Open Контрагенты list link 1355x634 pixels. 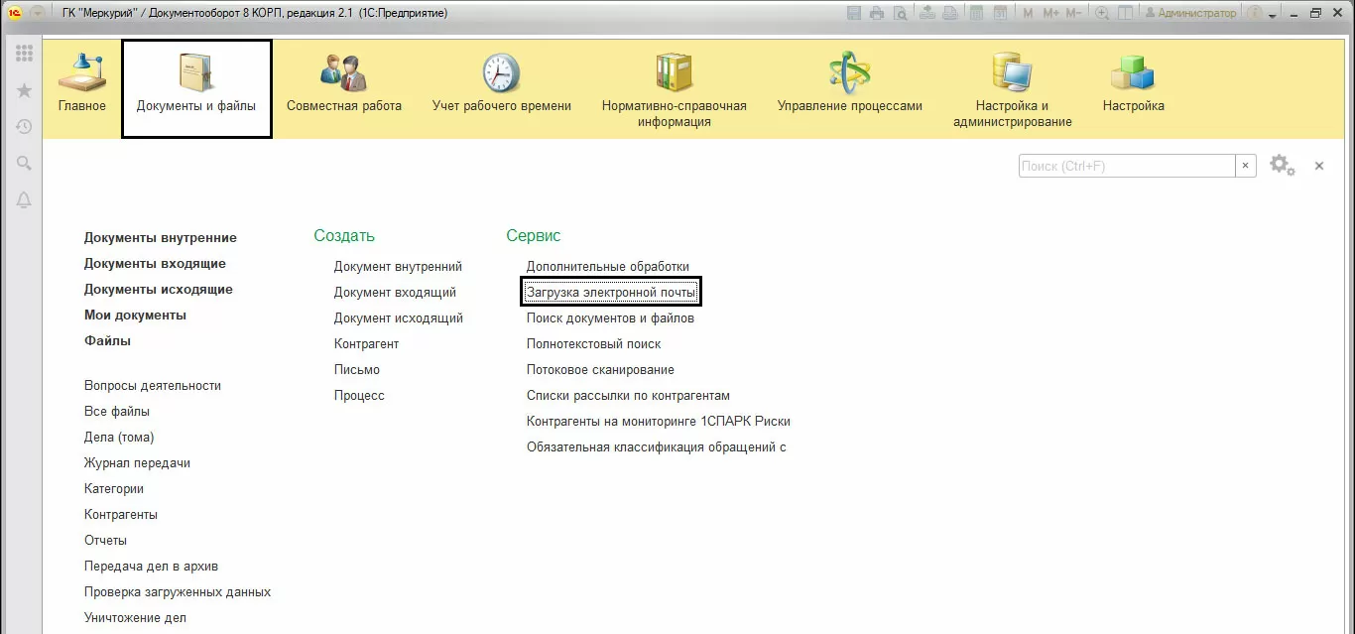click(121, 515)
